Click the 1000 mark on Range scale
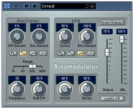133x108 pixels. 42,71
